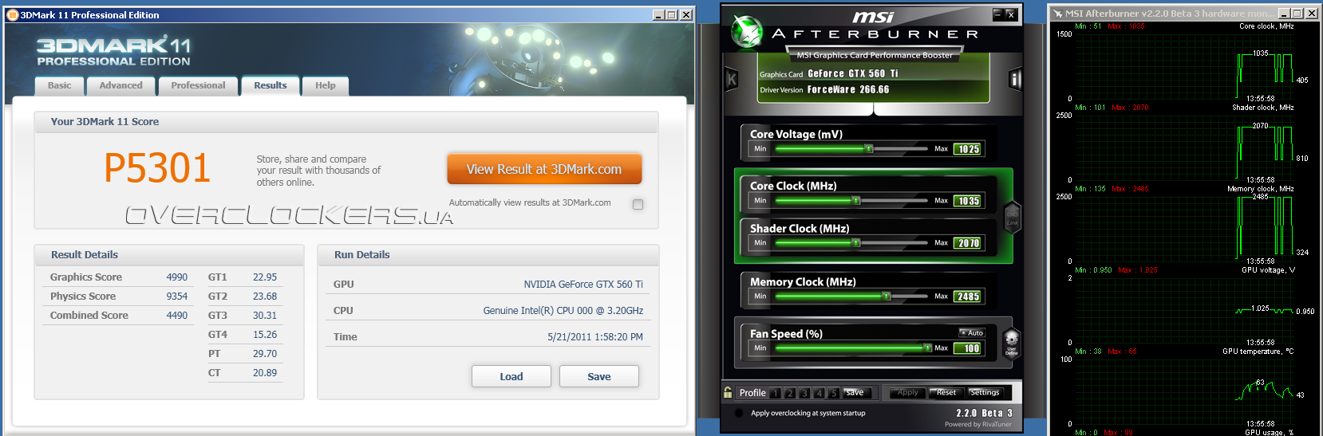Open Afterburner Settings

pos(985,392)
